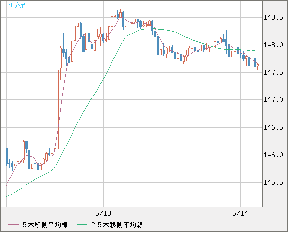Select the 146.5 price axis label
Image resolution: width=288 pixels, height=232 pixels.
pyautogui.click(x=273, y=127)
